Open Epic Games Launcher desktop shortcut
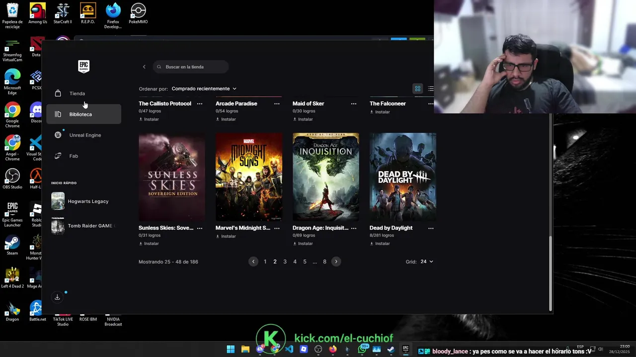The height and width of the screenshot is (357, 636). [12, 214]
